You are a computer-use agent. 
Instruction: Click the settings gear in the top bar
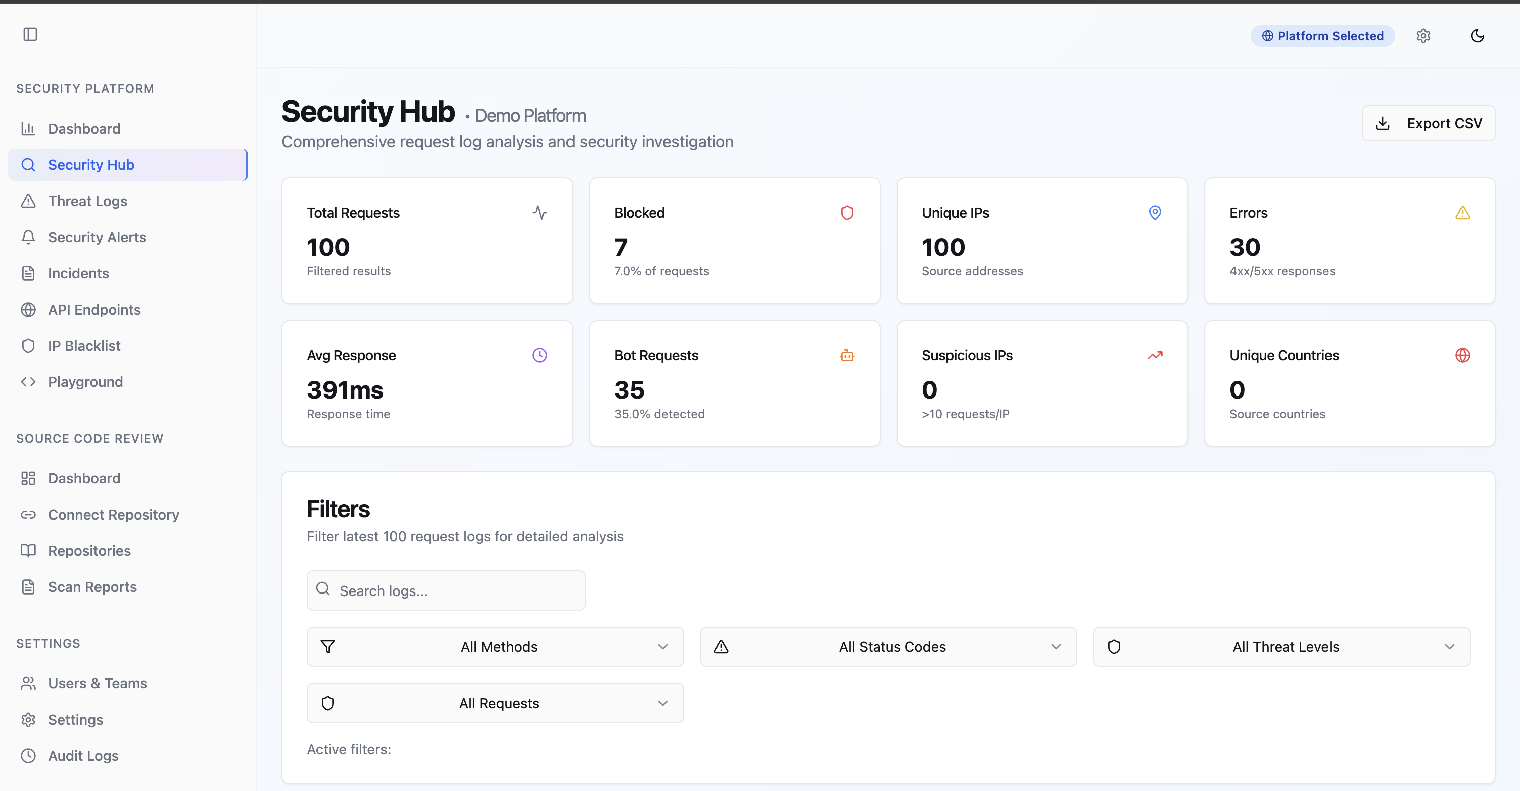tap(1424, 35)
